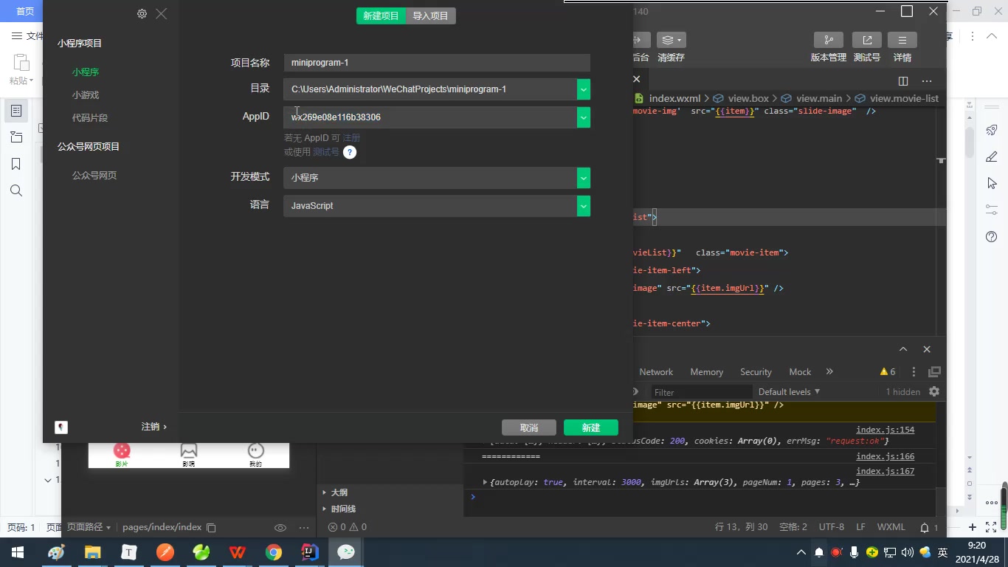Open the Default levels dropdown
Screen dimensions: 1008x567
click(x=789, y=392)
